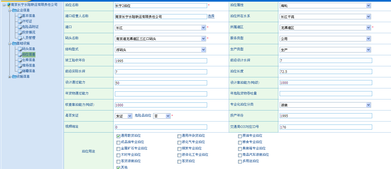Image resolution: width=391 pixels, height=169 pixels.
Task: Open 储罐信息 link in the sidebar
Action: 29,71
